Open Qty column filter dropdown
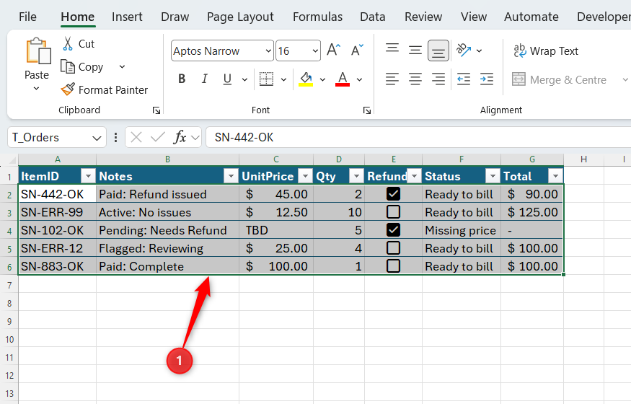The height and width of the screenshot is (404, 631). [356, 176]
